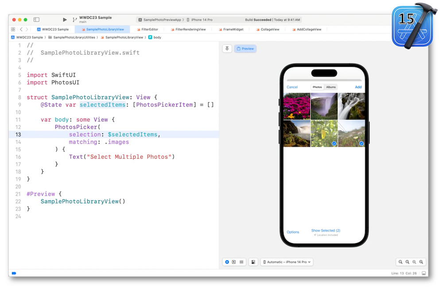Click import PhotosUI on line 6
This screenshot has width=443, height=287.
(x=53, y=82)
